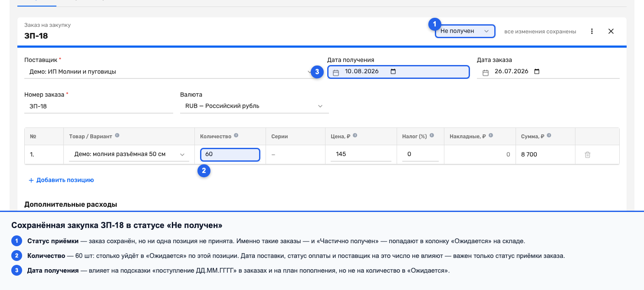Click the calendar icon in Дата заказа
The height and width of the screenshot is (290, 644).
tap(486, 72)
